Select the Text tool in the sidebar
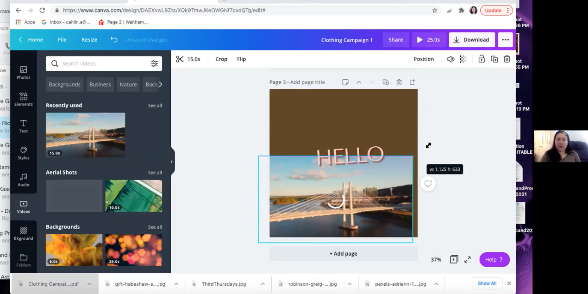The height and width of the screenshot is (294, 588). click(x=23, y=126)
